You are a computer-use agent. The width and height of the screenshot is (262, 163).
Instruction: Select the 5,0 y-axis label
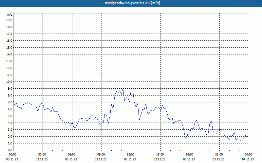point(10,116)
